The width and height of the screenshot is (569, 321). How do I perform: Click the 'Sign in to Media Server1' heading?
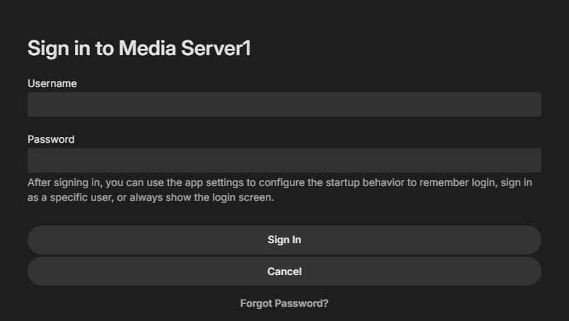(x=139, y=48)
